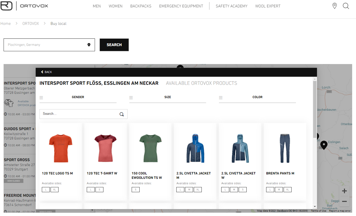This screenshot has height=216, width=356.
Task: Click the location pin inside the Plochingen field
Action: tap(89, 45)
